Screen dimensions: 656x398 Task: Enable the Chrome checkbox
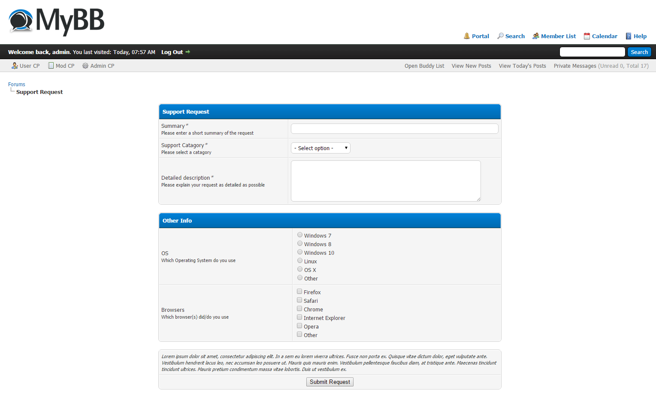coord(299,309)
